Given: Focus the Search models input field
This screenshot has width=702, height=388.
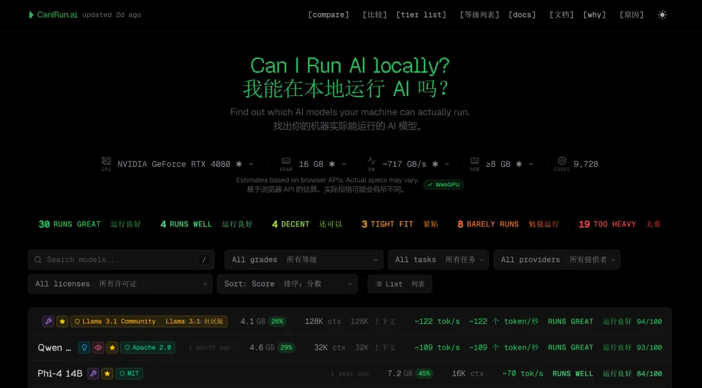Looking at the screenshot, I should pyautogui.click(x=122, y=260).
